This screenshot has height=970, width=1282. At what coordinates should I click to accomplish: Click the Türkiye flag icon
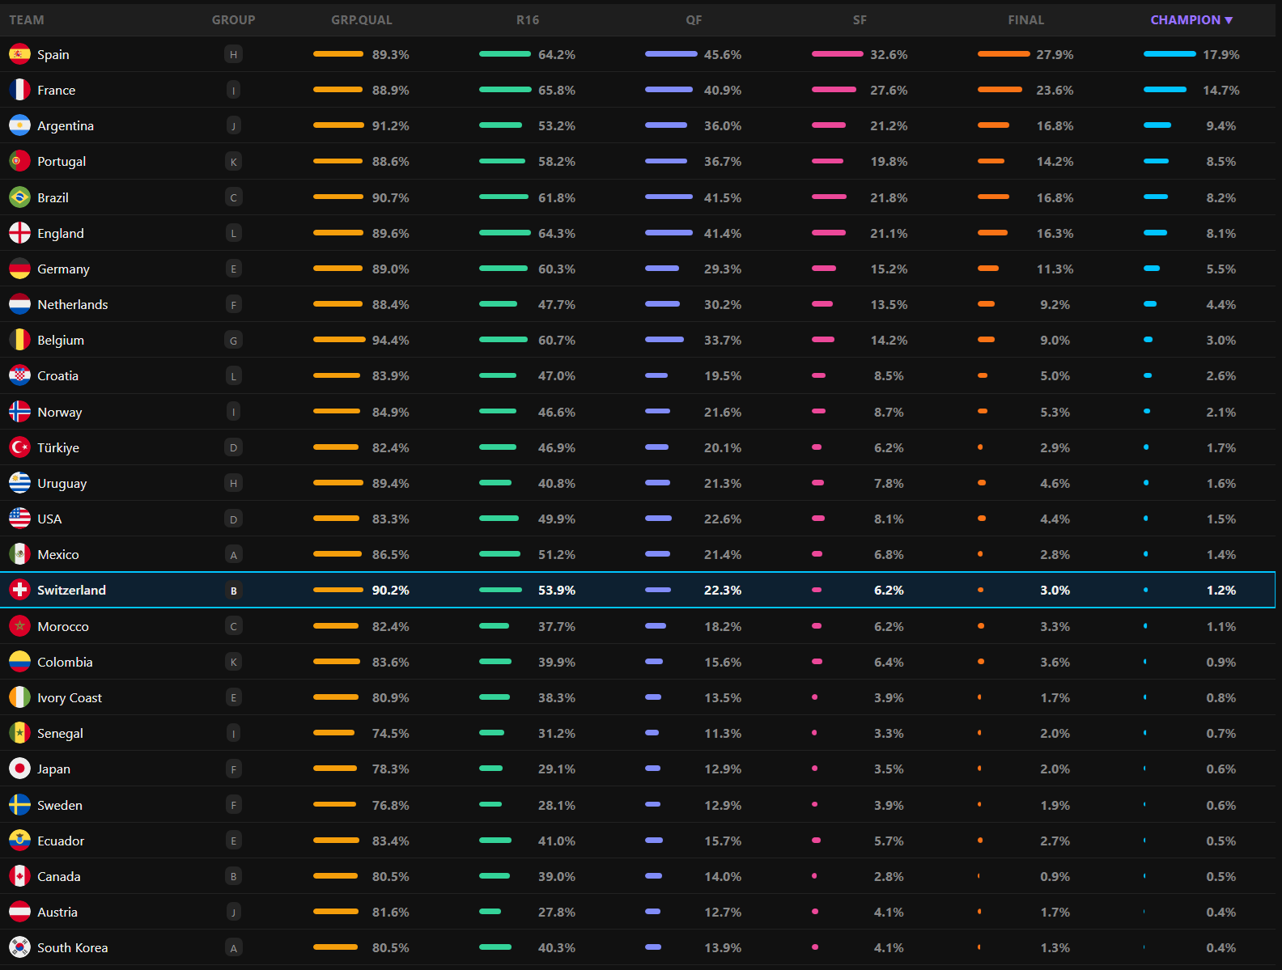tap(19, 447)
